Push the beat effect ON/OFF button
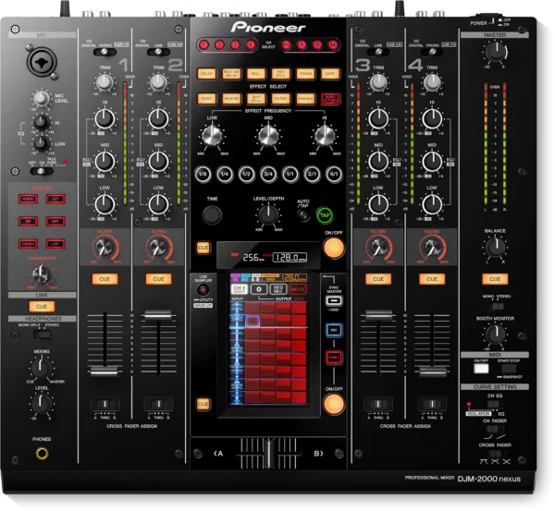This screenshot has width=555, height=511. 333,248
